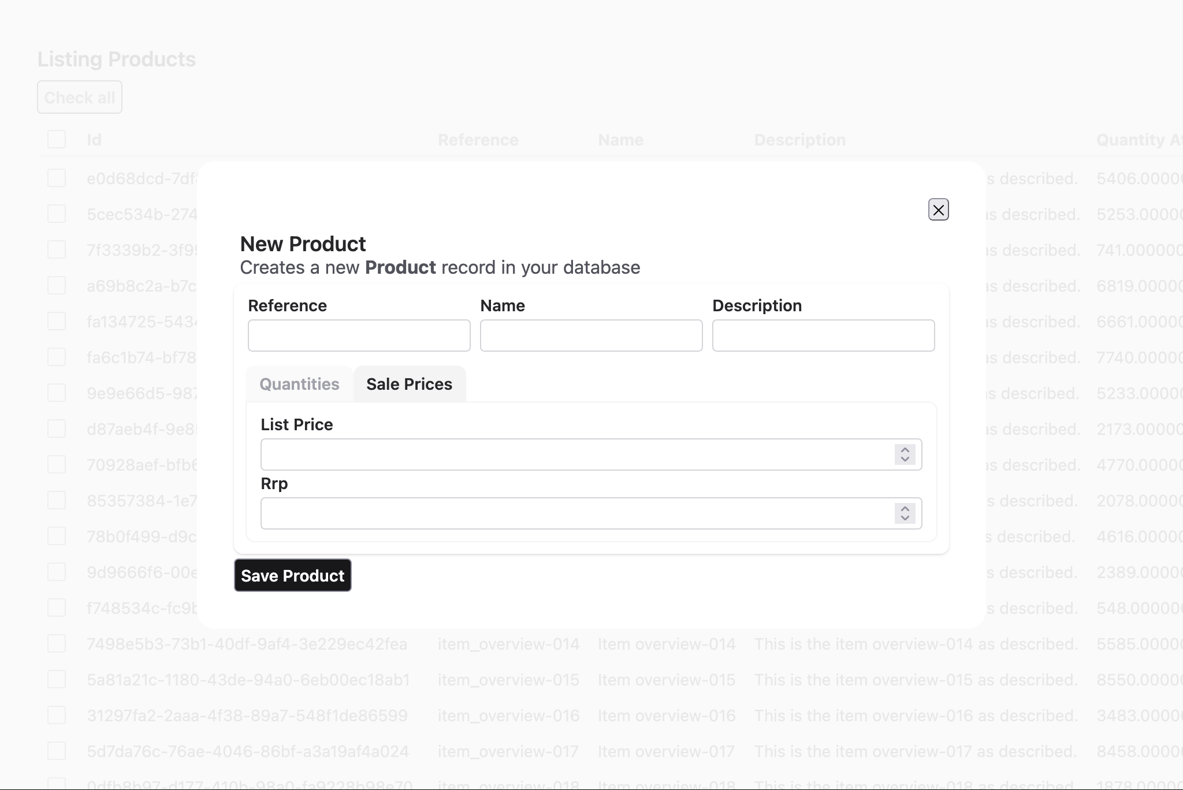Viewport: 1183px width, 790px height.
Task: Click the Check all button
Action: coord(80,97)
